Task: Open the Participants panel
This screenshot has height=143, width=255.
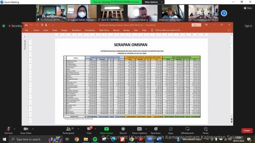Action: pyautogui.click(x=69, y=130)
